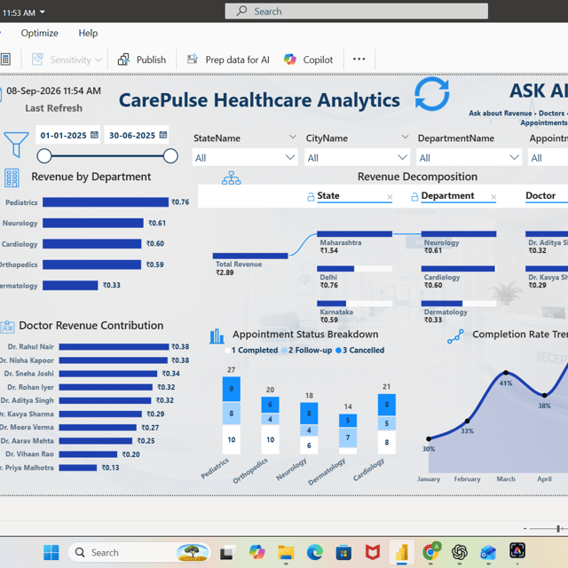Click the CityName header chevron
568x568 pixels.
tap(405, 138)
